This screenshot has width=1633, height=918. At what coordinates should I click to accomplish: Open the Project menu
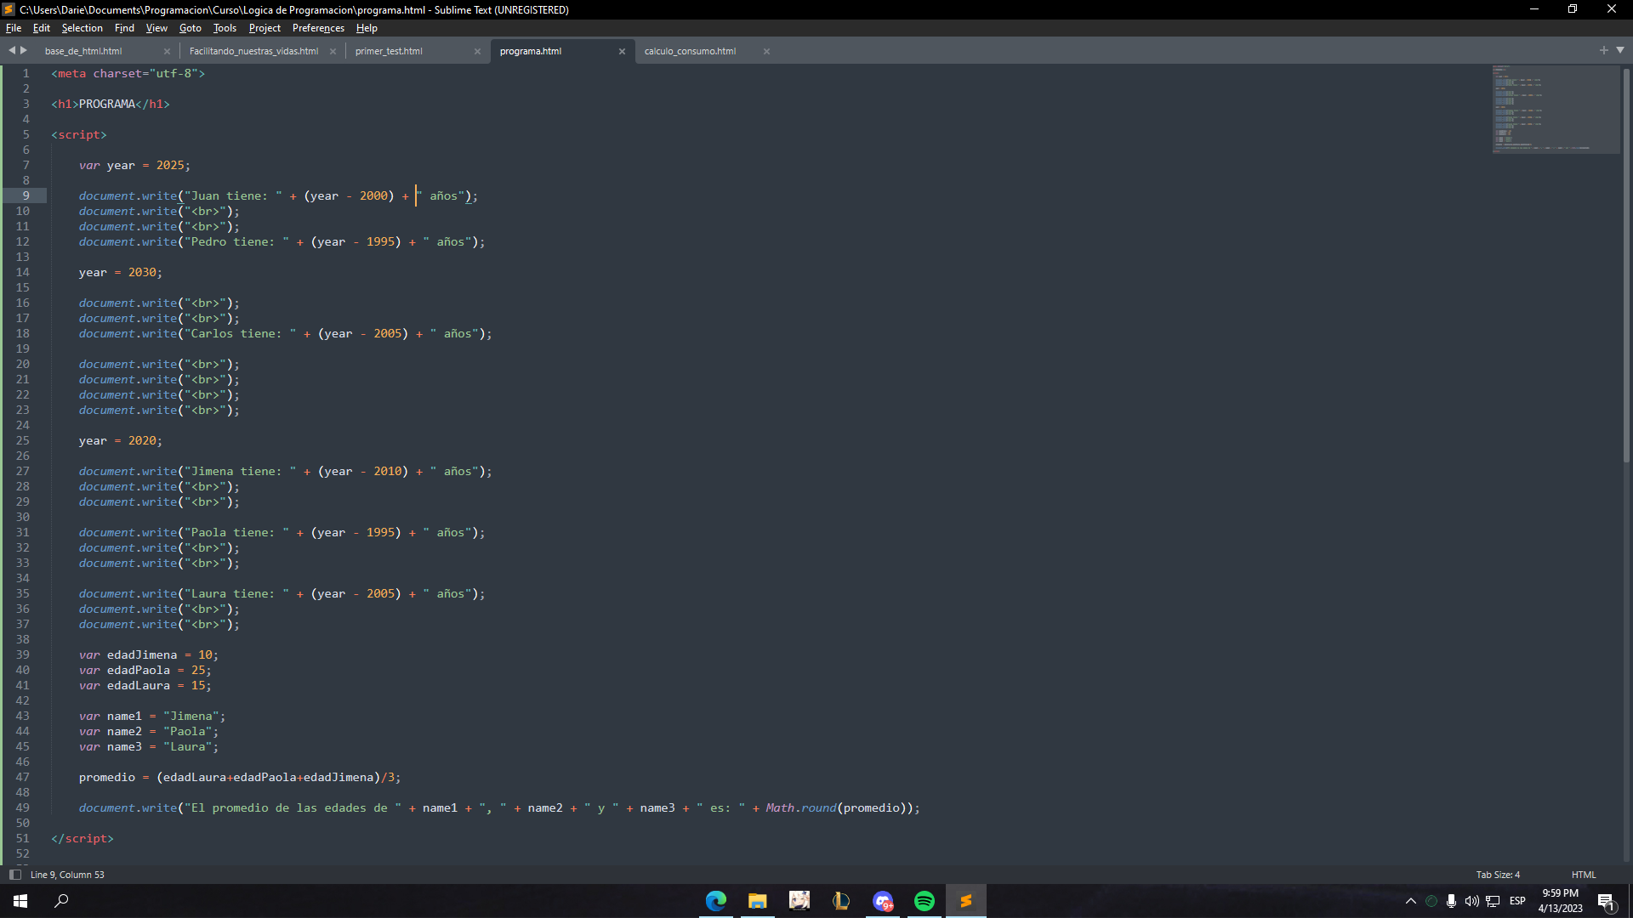tap(265, 28)
